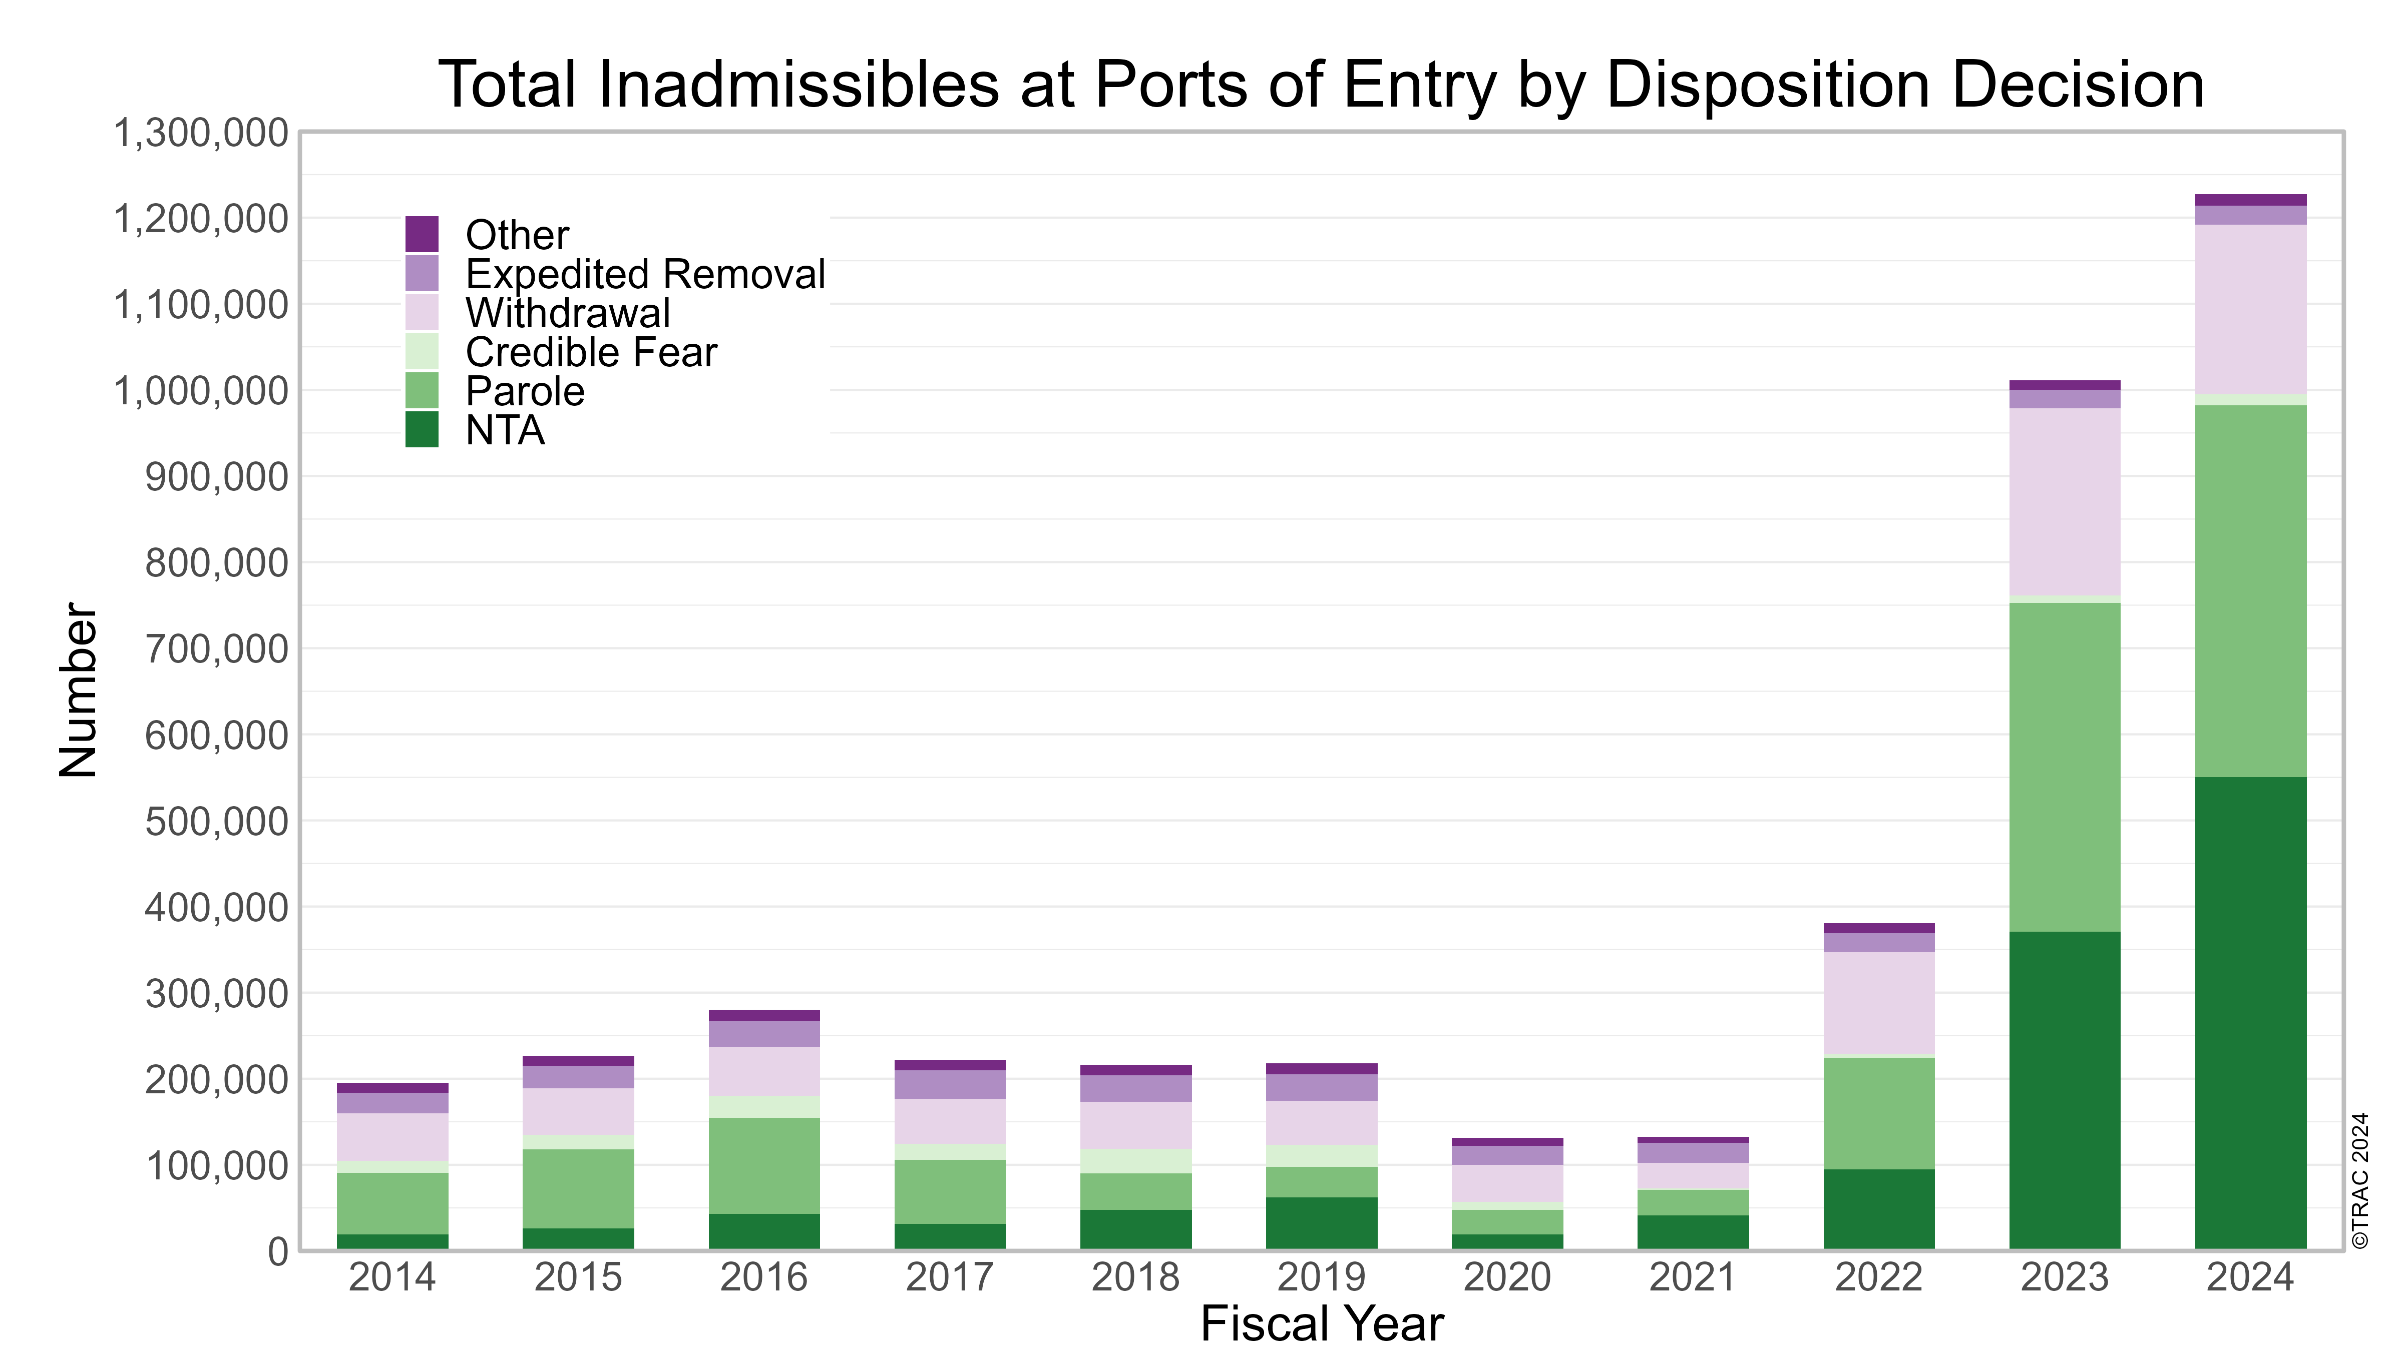Click the 700,000 y-axis tick label

tap(216, 649)
